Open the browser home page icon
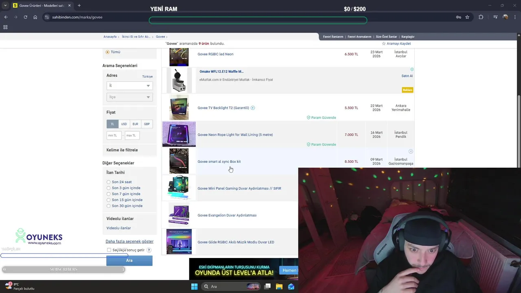 (x=35, y=17)
